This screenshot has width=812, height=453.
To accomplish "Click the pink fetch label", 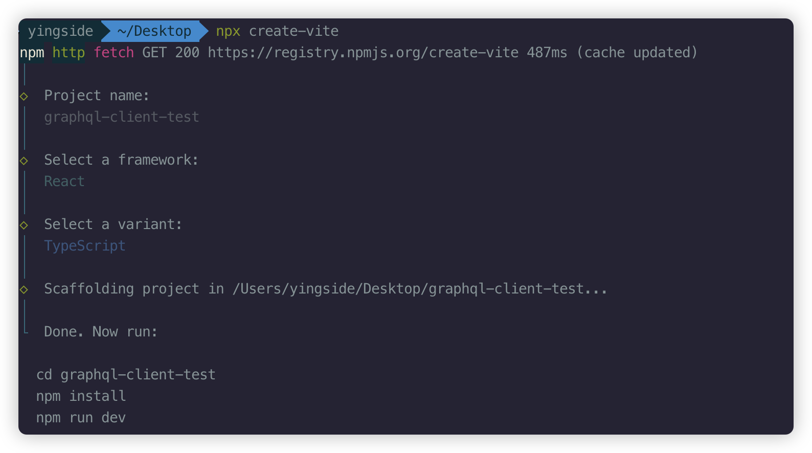I will point(114,53).
